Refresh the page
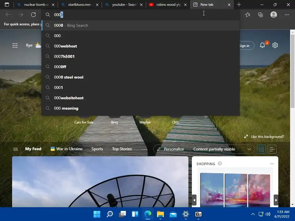The image size is (295, 221). pos(33,15)
